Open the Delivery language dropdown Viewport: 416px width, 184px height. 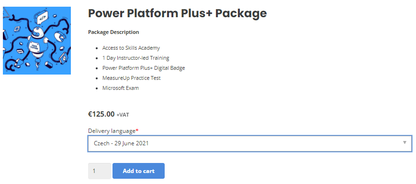pyautogui.click(x=250, y=143)
